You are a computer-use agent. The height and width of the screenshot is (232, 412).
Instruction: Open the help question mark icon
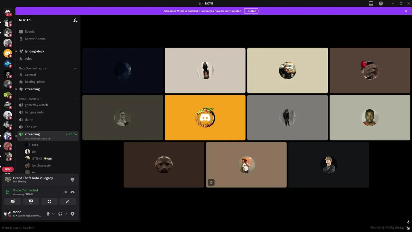coord(381,4)
